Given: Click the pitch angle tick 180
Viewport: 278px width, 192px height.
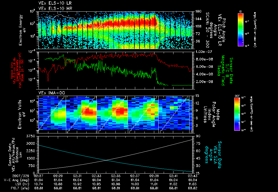Looking at the screenshot, I should (x=198, y=11).
